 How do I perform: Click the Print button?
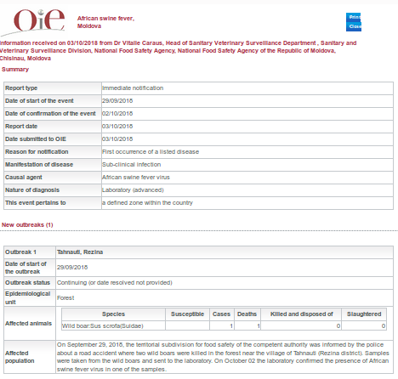coord(354,17)
